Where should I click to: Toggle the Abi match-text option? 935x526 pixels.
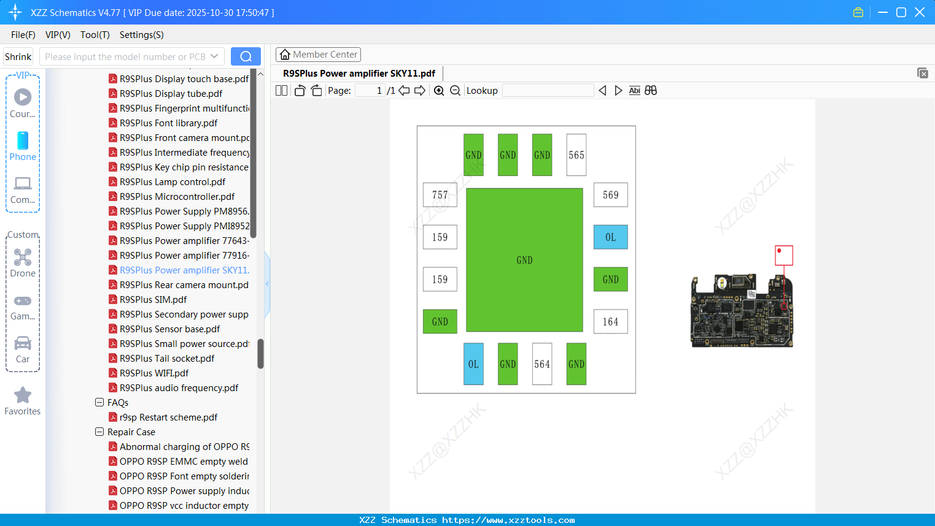tap(634, 91)
